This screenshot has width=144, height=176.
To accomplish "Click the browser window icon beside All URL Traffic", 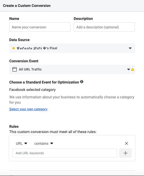I will pos(15,69).
